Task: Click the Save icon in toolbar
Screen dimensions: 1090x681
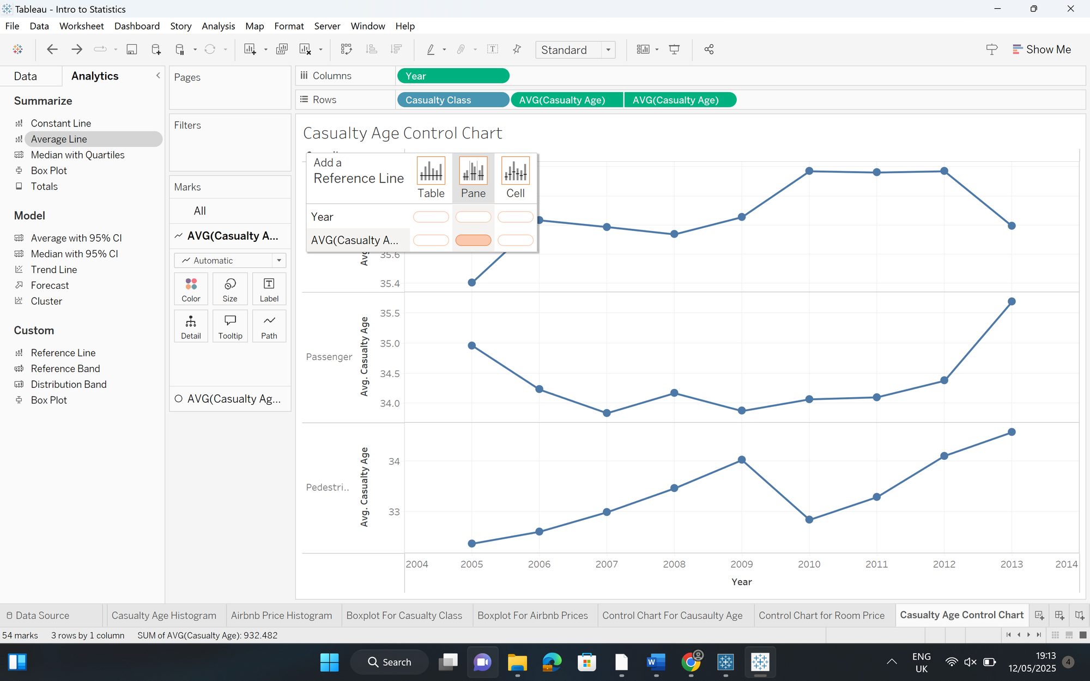Action: point(132,50)
